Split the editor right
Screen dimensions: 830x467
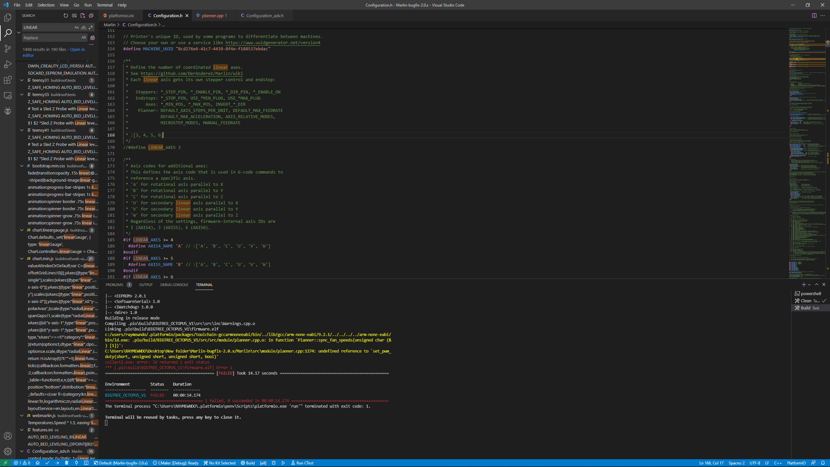[814, 16]
